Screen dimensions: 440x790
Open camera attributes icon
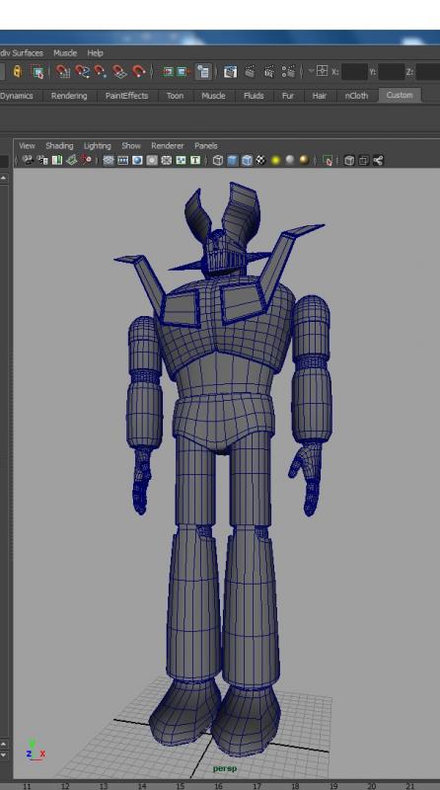(x=42, y=160)
